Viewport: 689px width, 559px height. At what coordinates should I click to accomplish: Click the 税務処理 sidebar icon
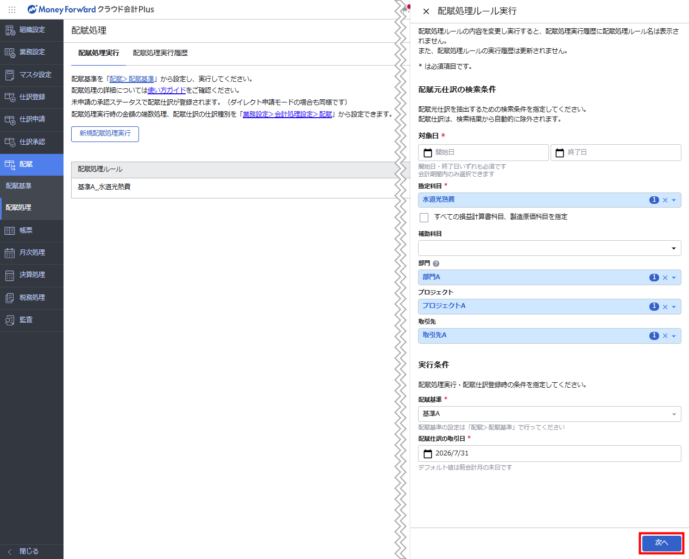[x=10, y=298]
